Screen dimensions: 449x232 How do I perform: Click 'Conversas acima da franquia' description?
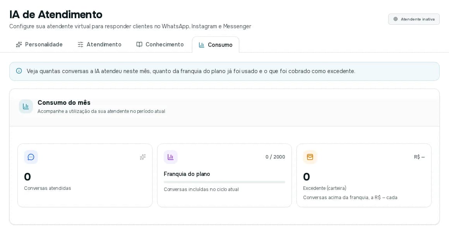click(350, 197)
